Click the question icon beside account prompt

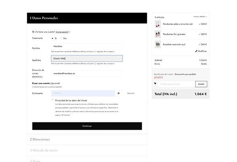(33, 32)
